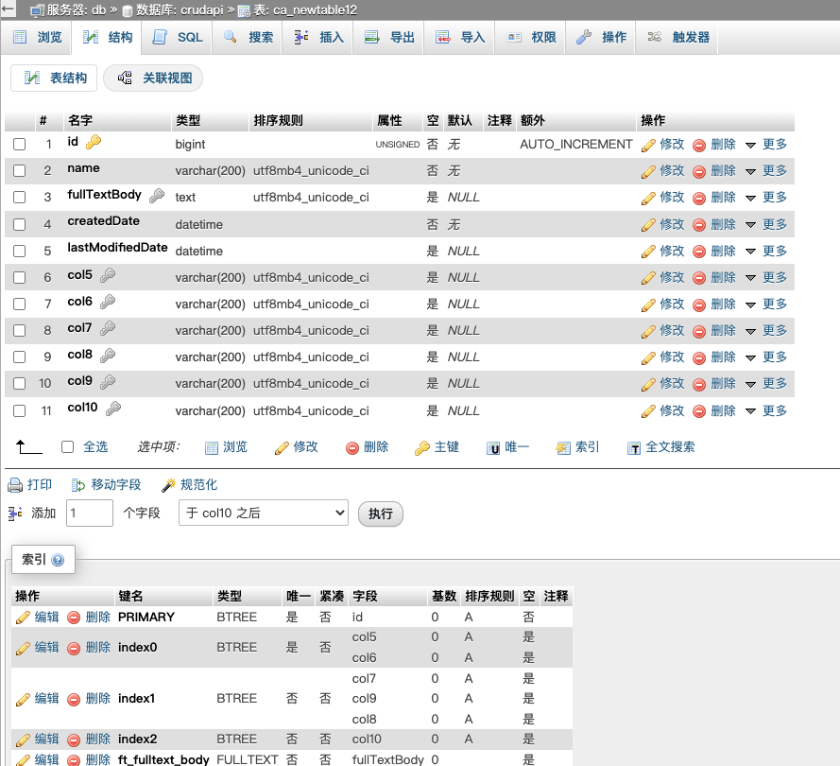Viewport: 840px width, 766px height.
Task: Check the 全选 (select all) checkbox
Action: (66, 446)
